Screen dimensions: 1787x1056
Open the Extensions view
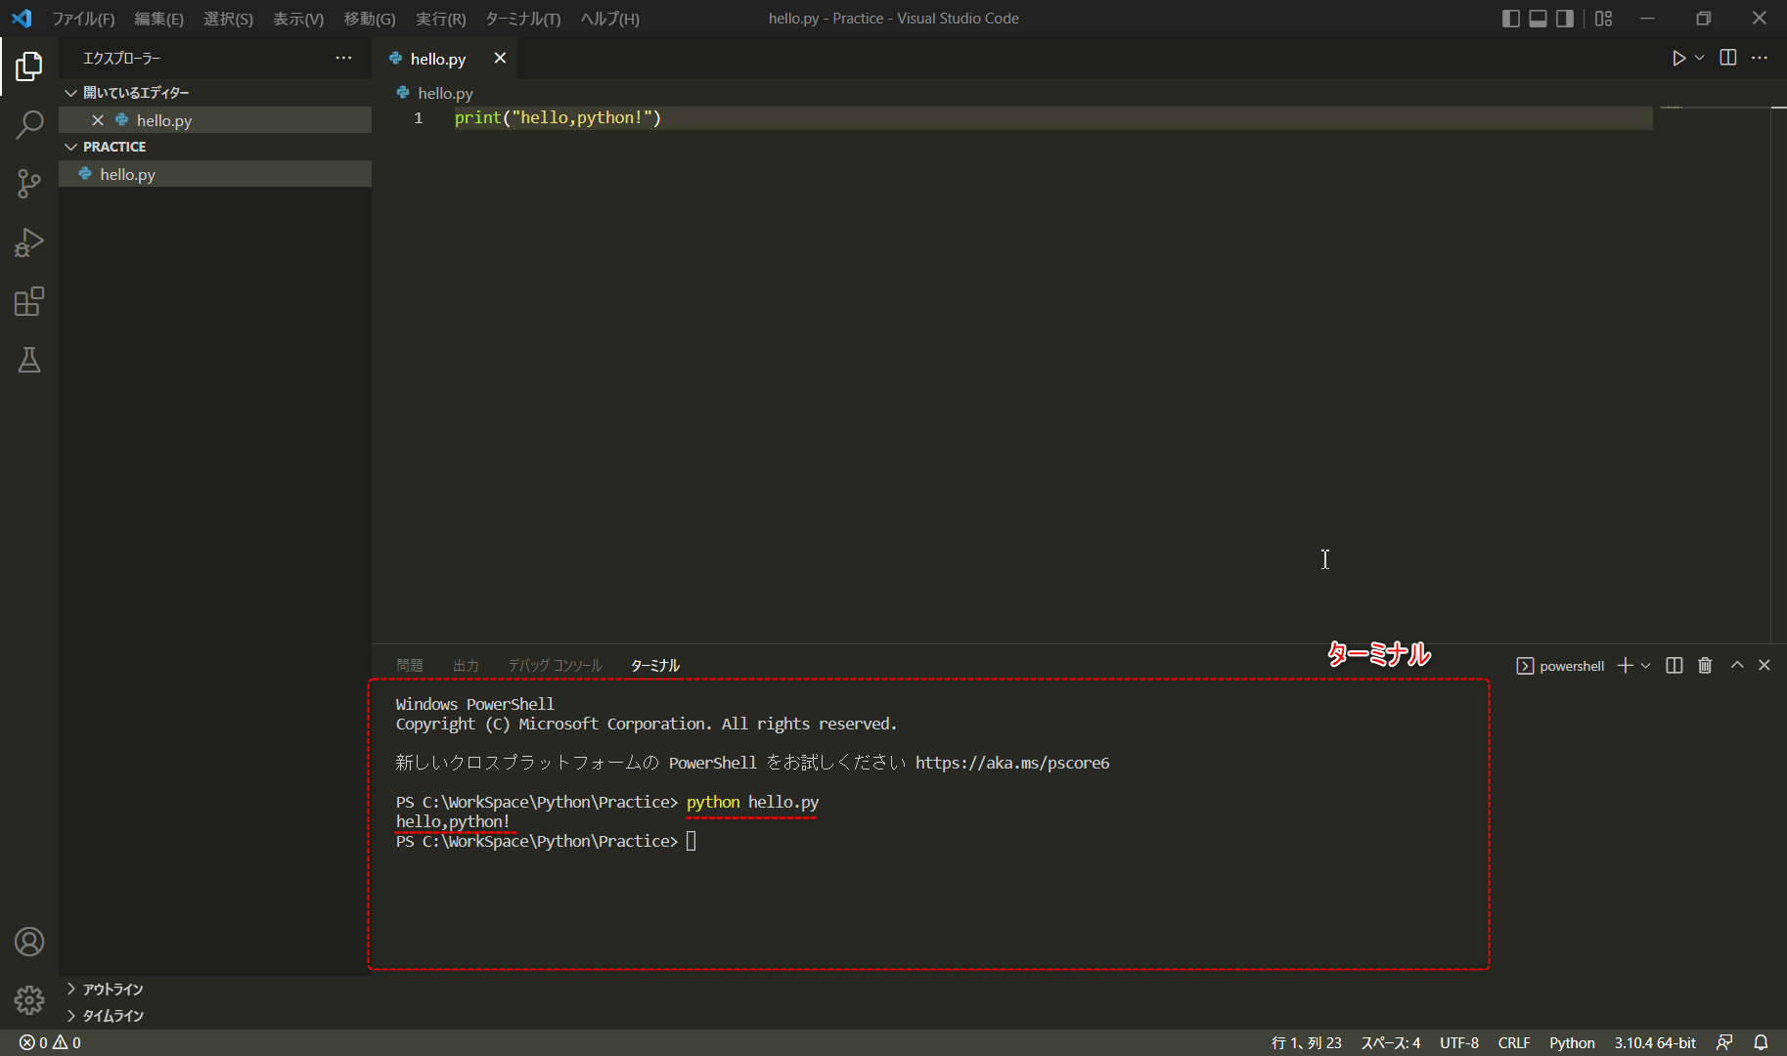tap(29, 301)
